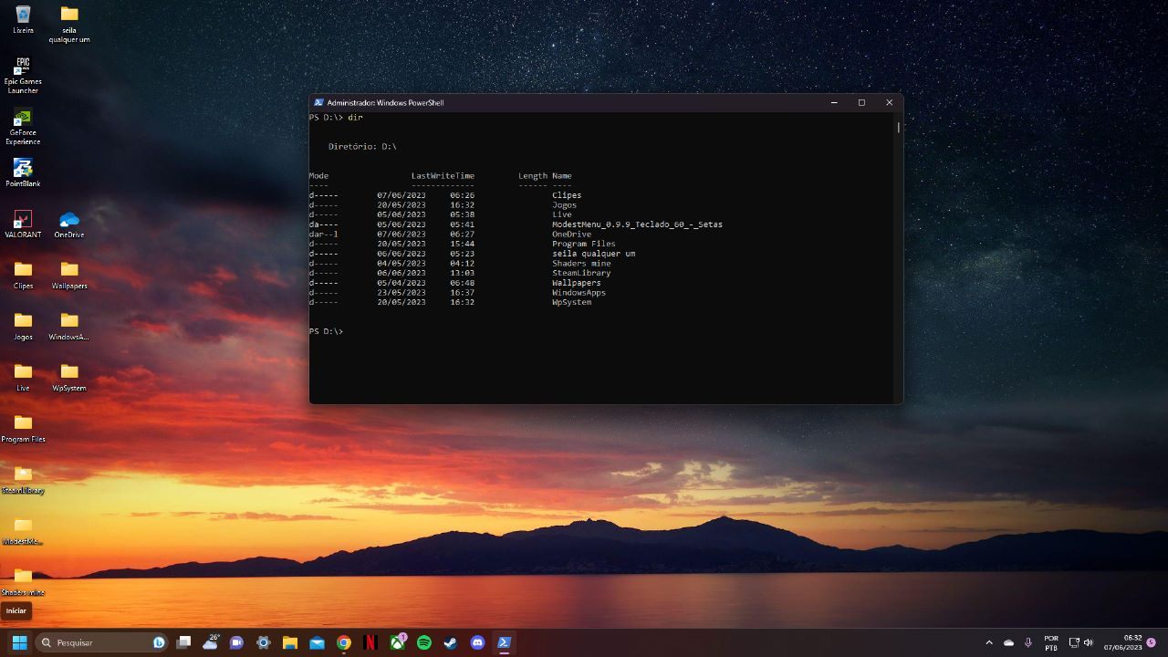Minimize the PowerShell window
The image size is (1168, 657).
pos(834,102)
